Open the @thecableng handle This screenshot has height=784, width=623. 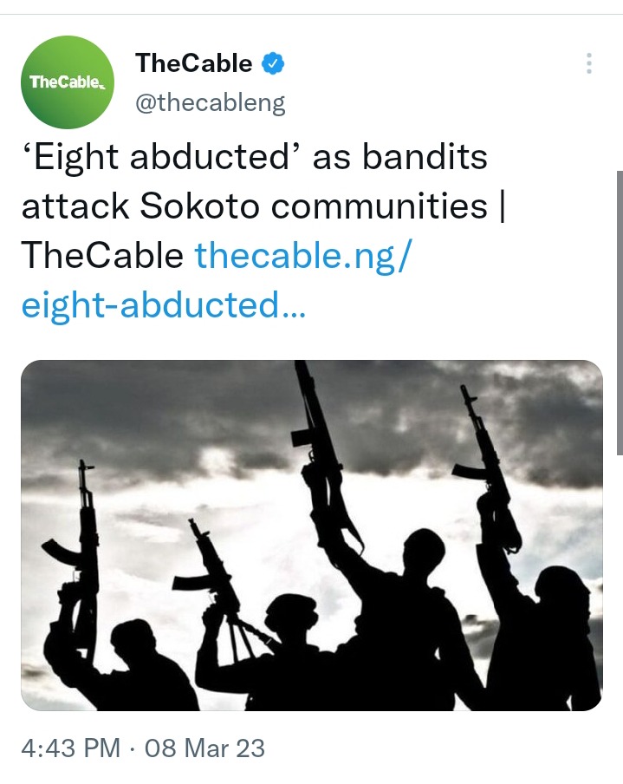click(x=211, y=103)
